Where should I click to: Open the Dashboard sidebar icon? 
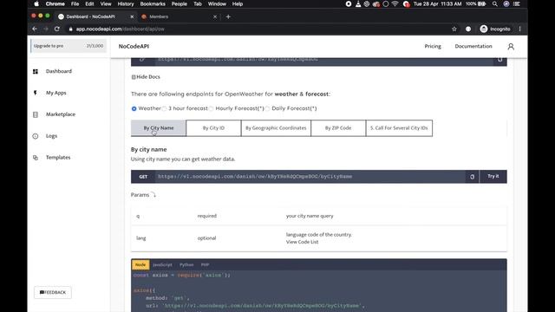36,71
